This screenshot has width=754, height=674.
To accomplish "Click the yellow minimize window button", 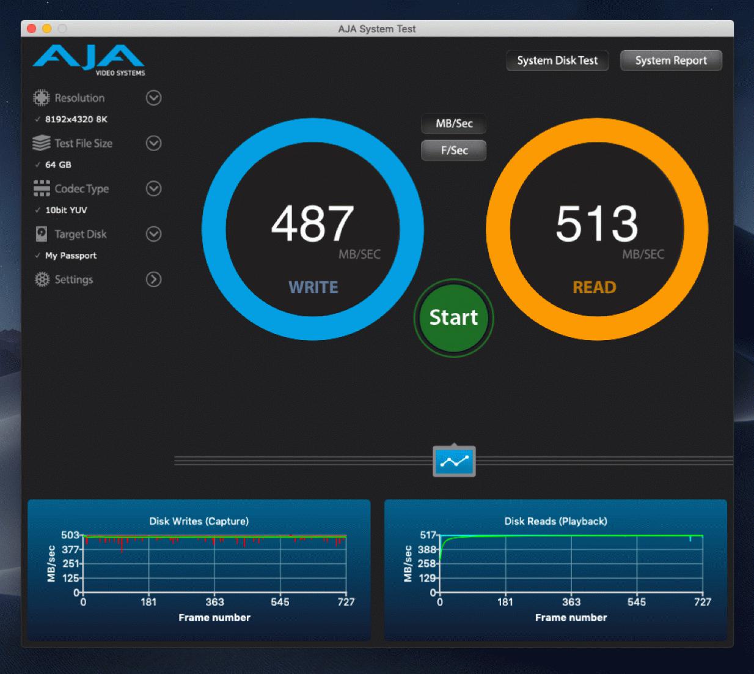I will point(47,29).
